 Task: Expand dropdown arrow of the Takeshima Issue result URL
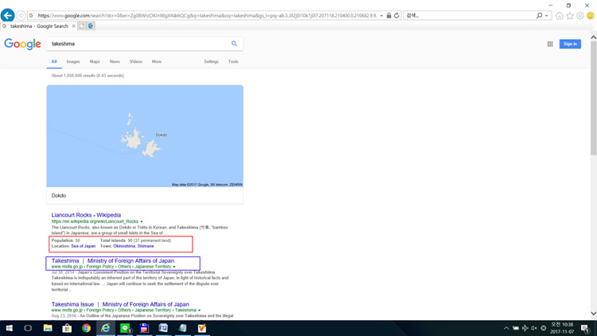click(x=199, y=310)
